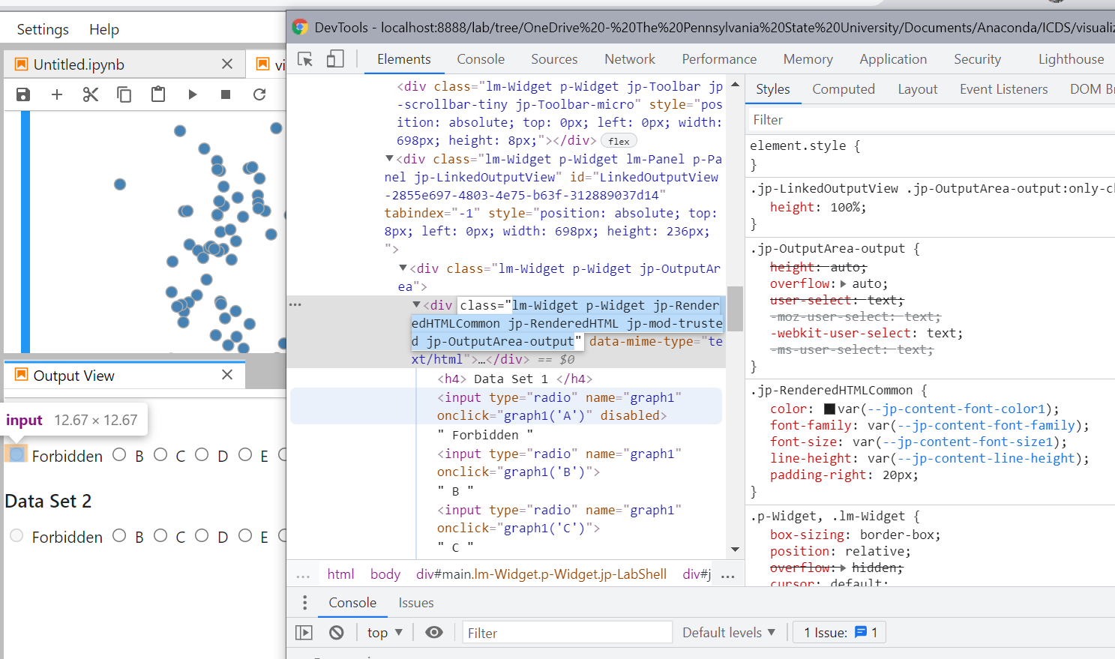This screenshot has width=1115, height=659.
Task: Open the 1 Issue message badge
Action: coord(840,633)
